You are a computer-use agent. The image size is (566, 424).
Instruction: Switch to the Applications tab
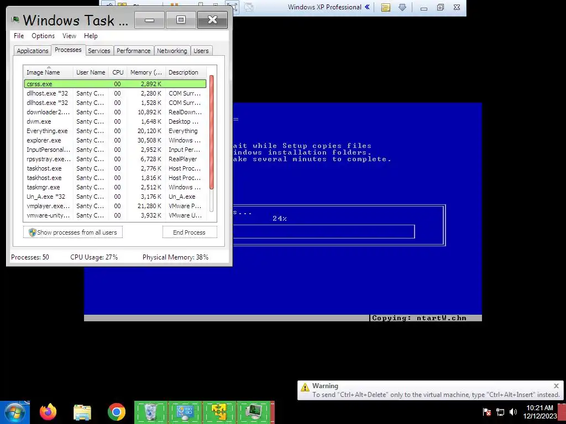coord(33,51)
